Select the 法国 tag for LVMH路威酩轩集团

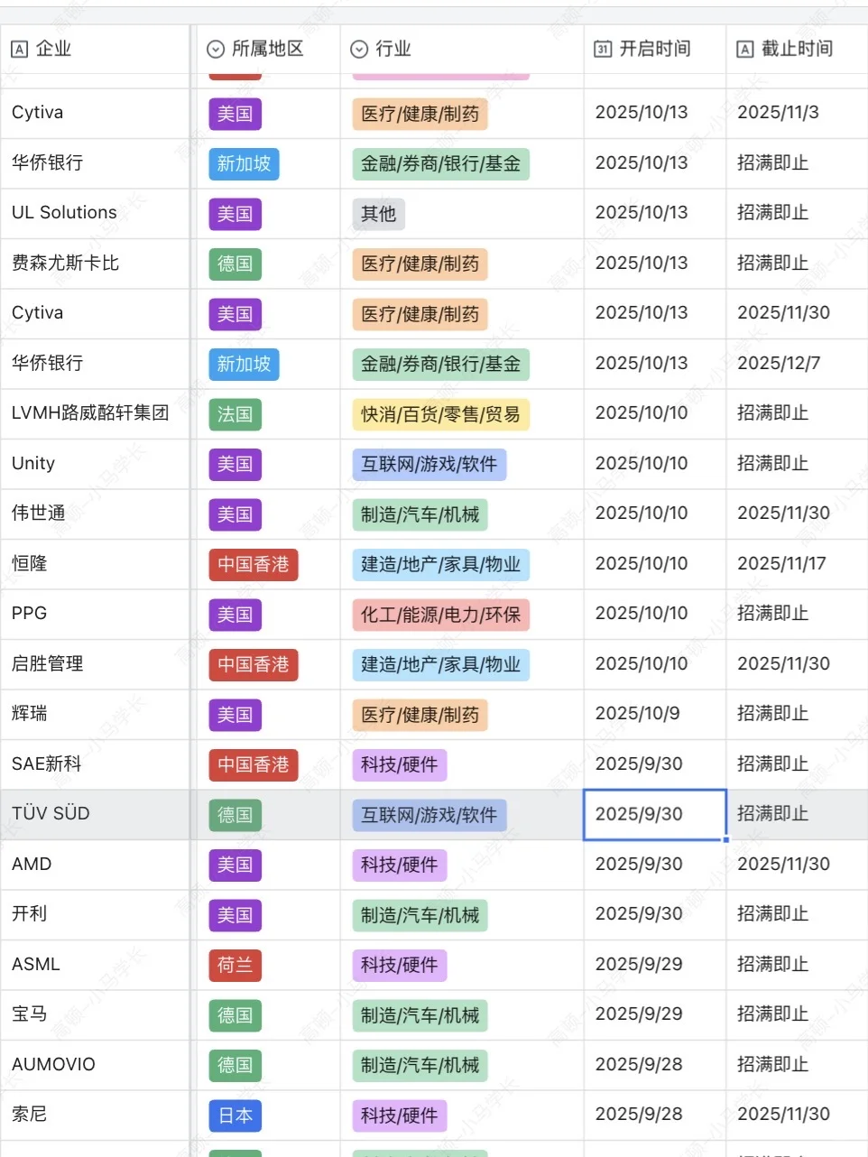[x=235, y=414]
